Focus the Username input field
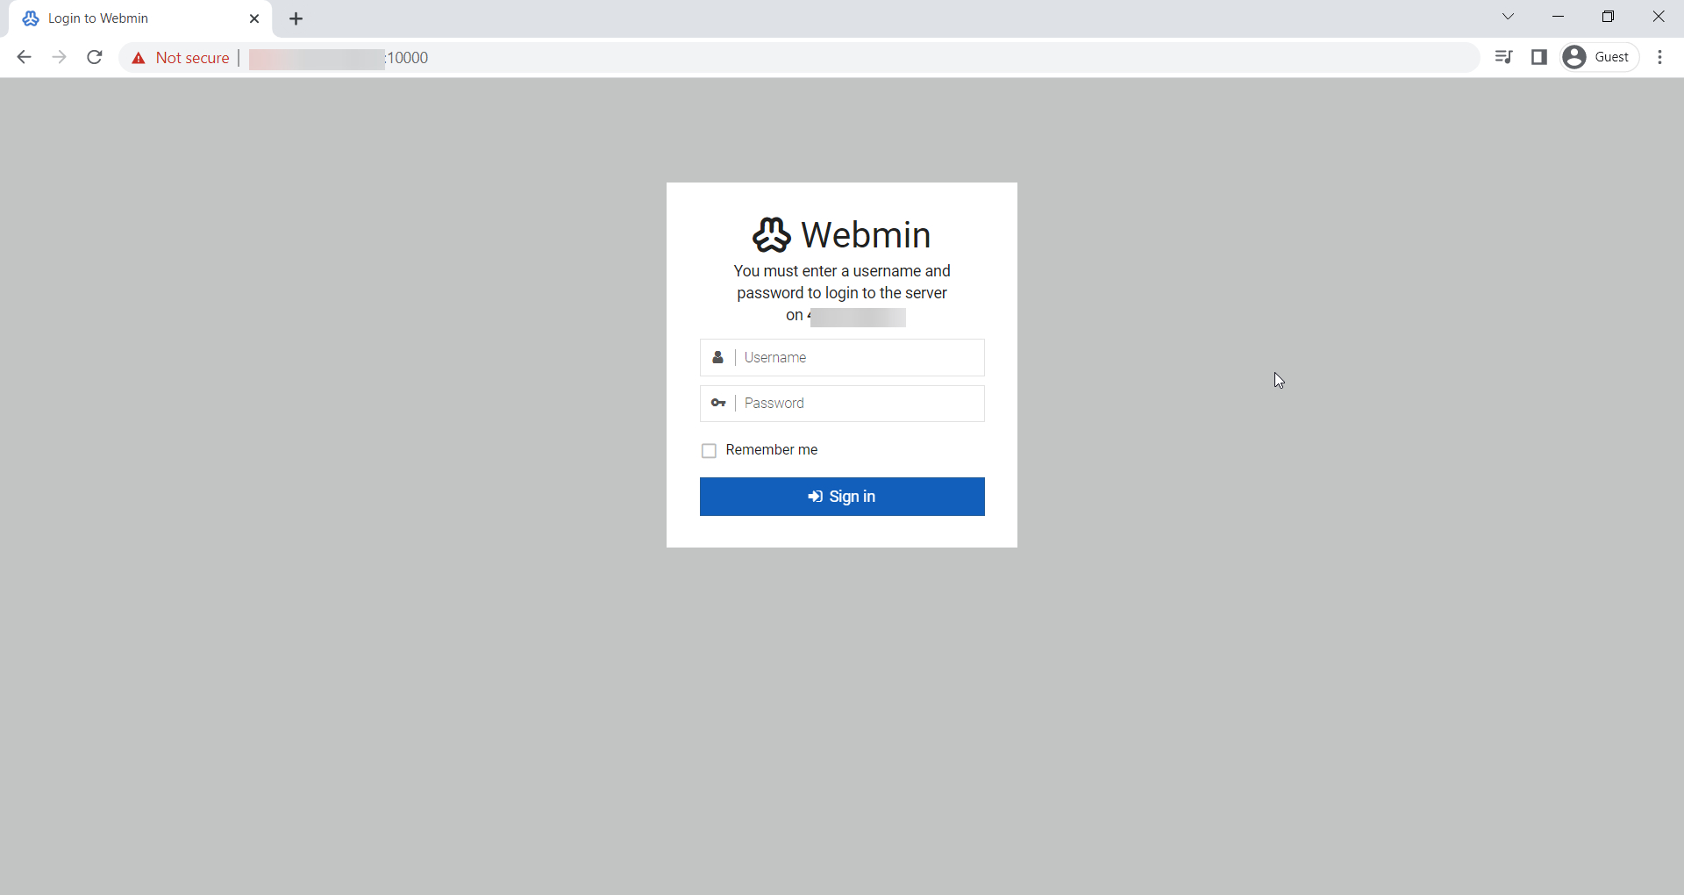The width and height of the screenshot is (1684, 895). (x=842, y=357)
